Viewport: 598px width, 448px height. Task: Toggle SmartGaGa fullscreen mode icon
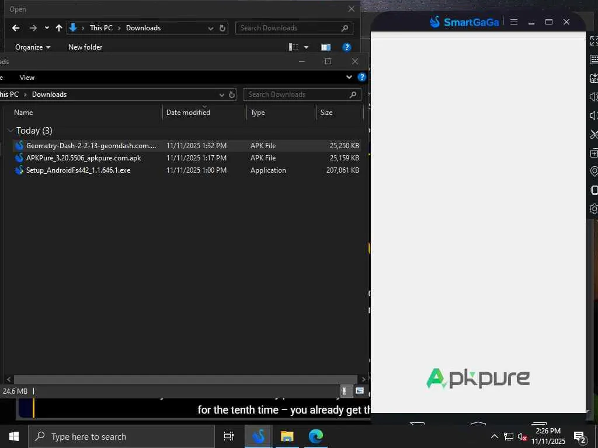click(593, 41)
